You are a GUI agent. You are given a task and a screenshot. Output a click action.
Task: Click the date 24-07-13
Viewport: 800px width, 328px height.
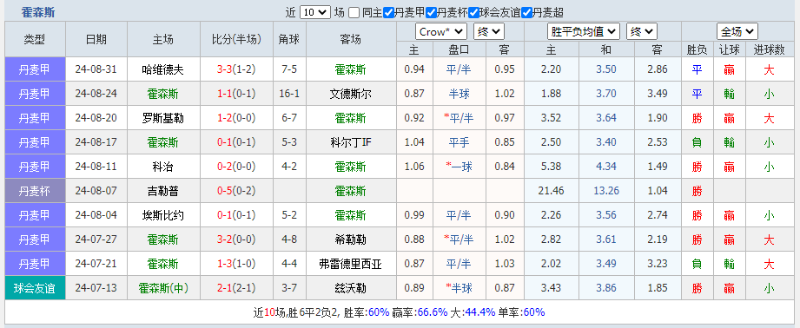point(96,289)
